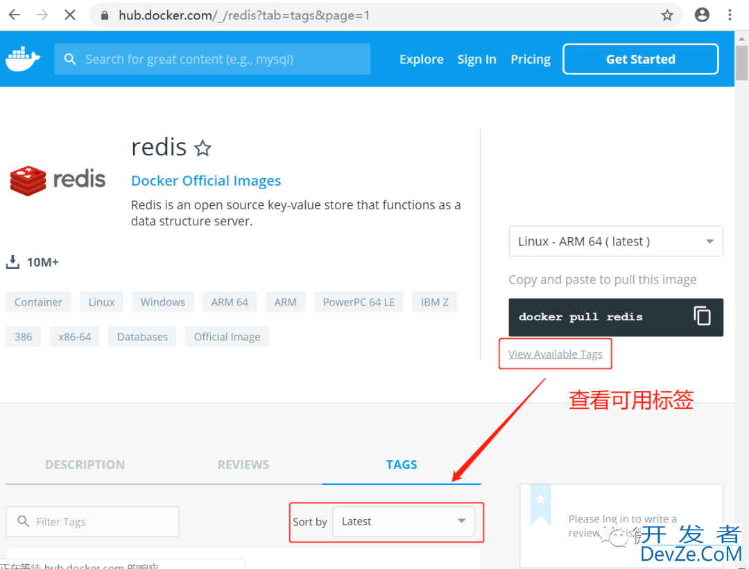749x569 pixels.
Task: Open the Pricing page
Action: click(x=531, y=59)
